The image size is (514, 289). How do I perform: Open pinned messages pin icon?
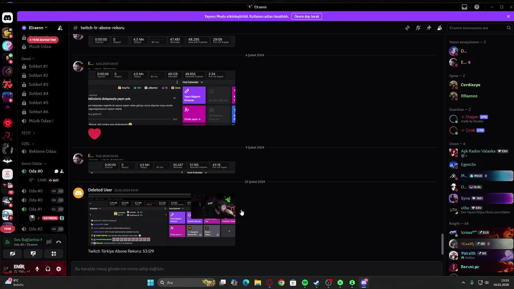(429, 28)
